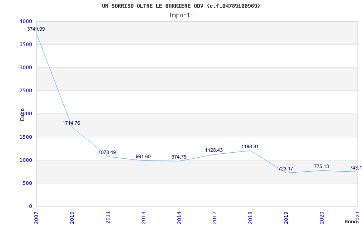This screenshot has width=362, height=226.
Task: Click the 2010 x-axis year label
Action: [72, 218]
